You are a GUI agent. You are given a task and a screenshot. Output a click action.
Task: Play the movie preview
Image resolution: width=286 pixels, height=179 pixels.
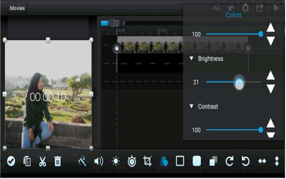pyautogui.click(x=276, y=8)
